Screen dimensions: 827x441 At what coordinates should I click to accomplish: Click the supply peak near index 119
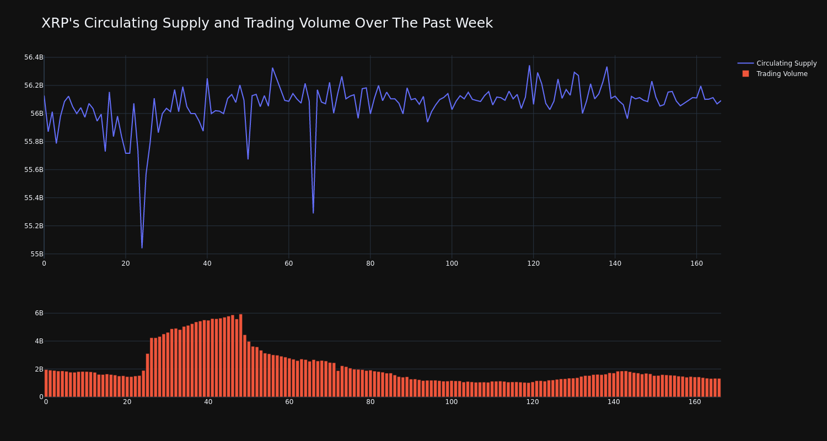tap(529, 66)
